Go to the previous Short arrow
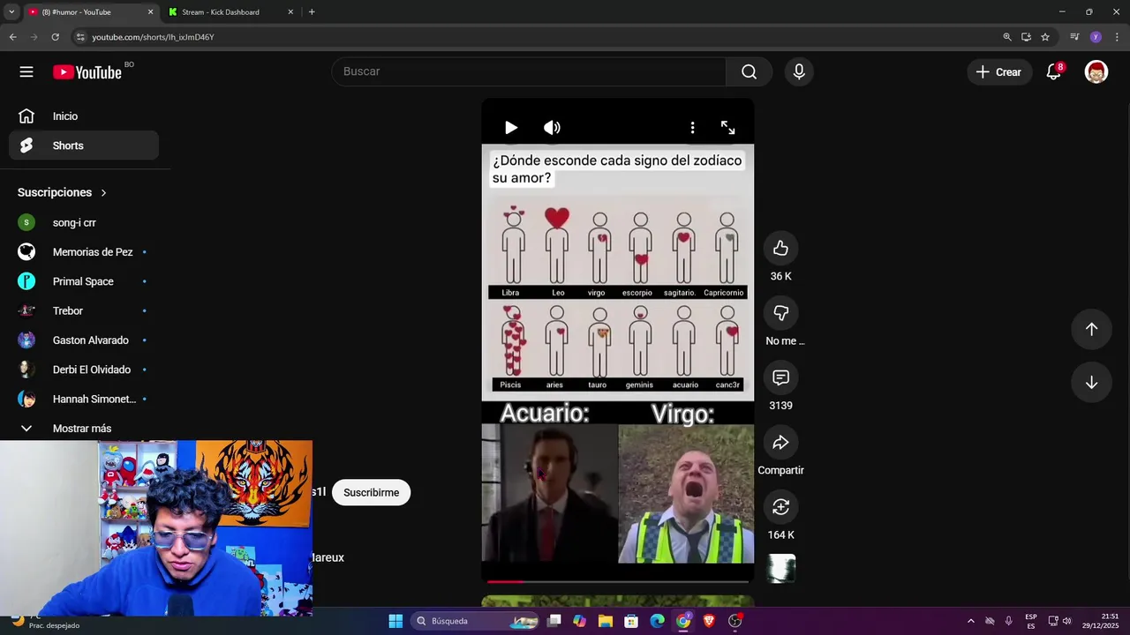This screenshot has height=635, width=1130. click(x=1091, y=329)
